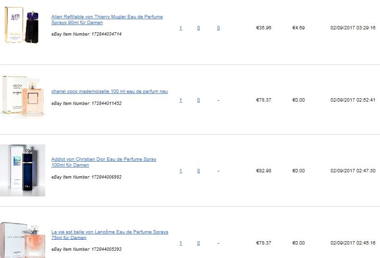Image resolution: width=380 pixels, height=258 pixels.
Task: Click eBay item number 172844011452 text
Action: (86, 103)
